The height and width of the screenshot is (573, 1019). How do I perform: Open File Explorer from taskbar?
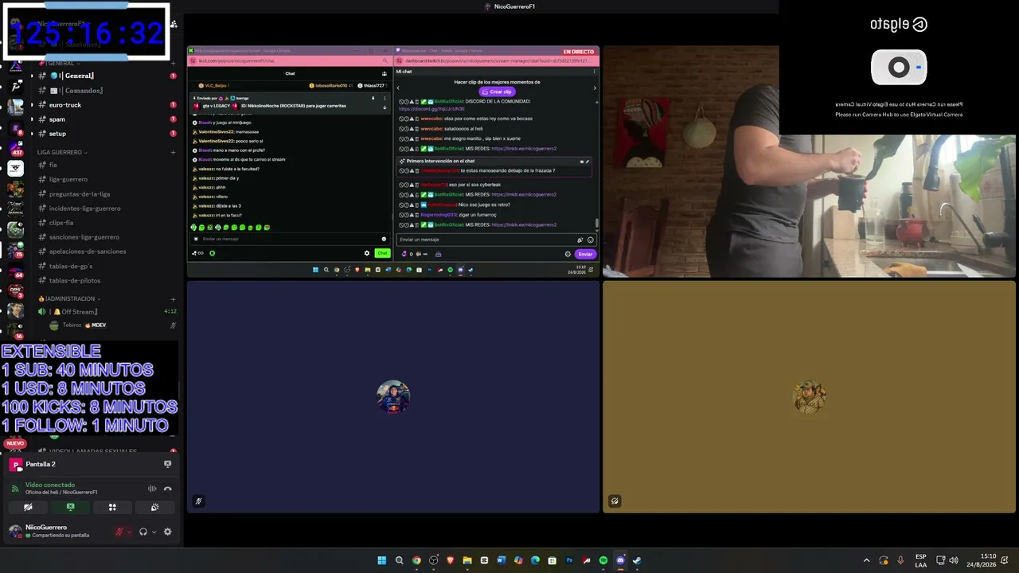(x=467, y=560)
